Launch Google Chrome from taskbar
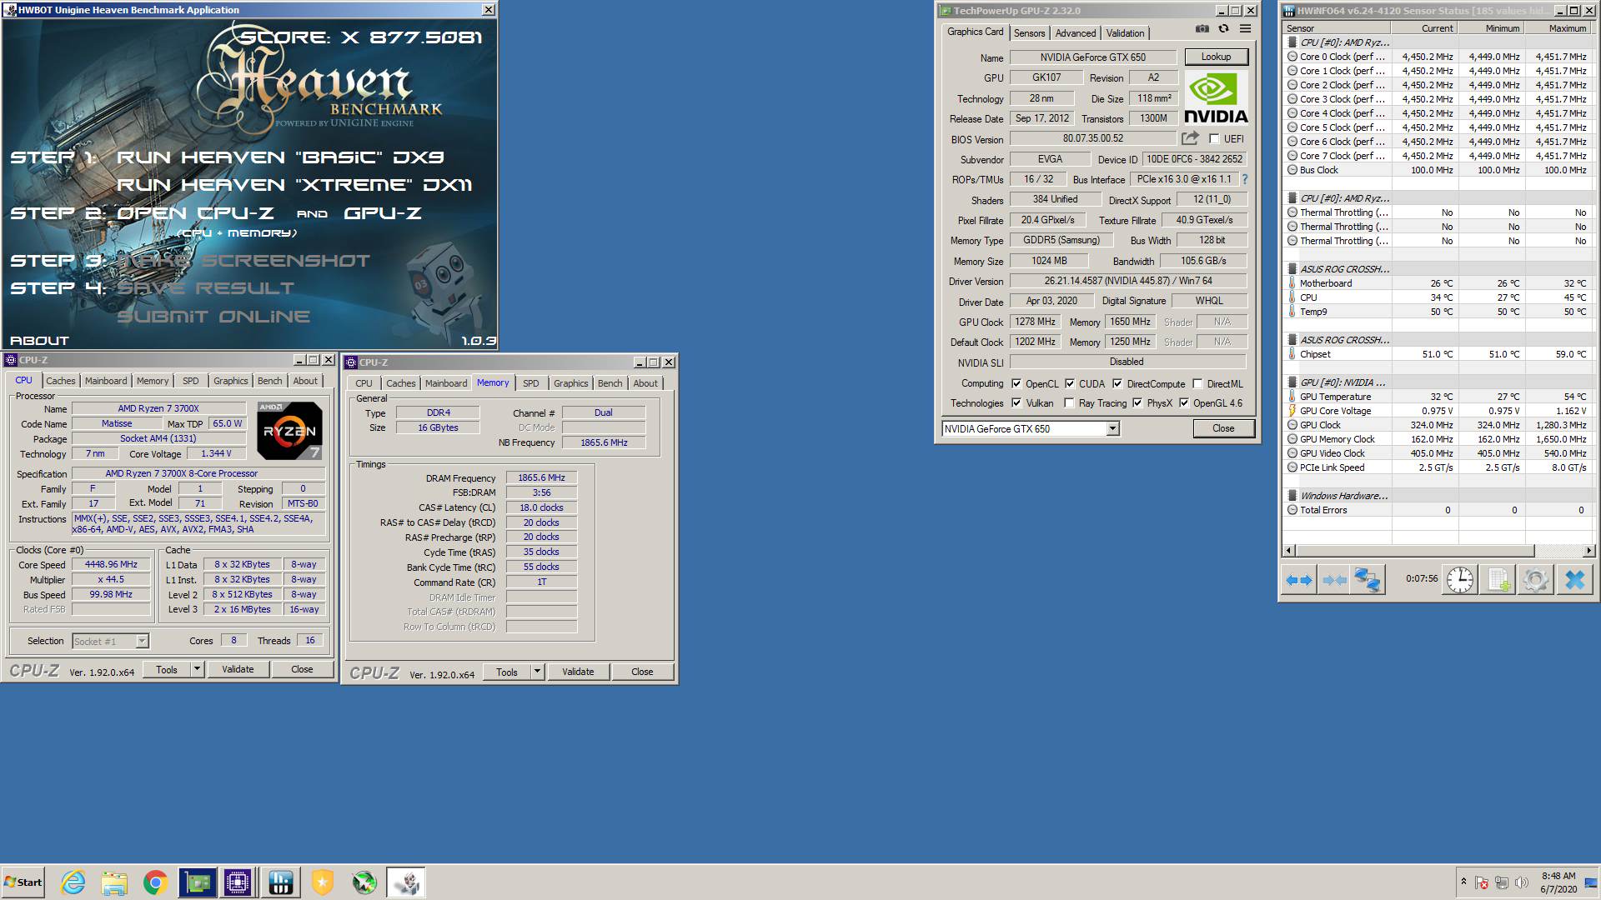This screenshot has height=900, width=1601. 155,882
